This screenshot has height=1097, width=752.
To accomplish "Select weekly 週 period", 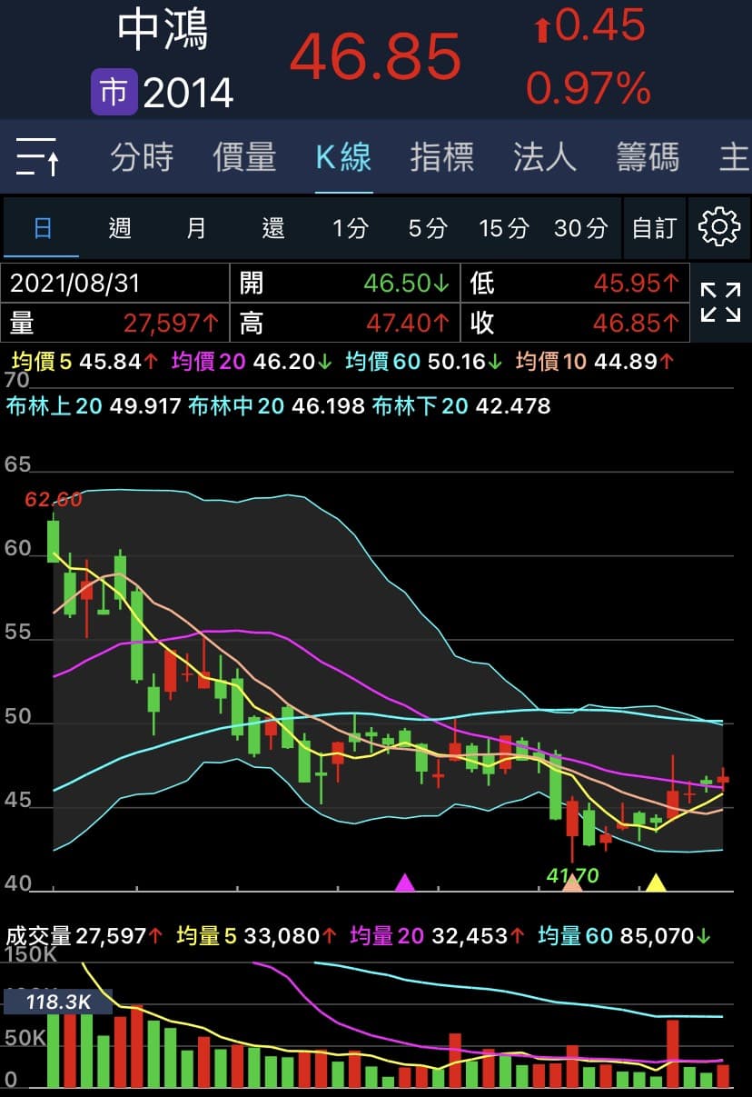I will pyautogui.click(x=119, y=227).
